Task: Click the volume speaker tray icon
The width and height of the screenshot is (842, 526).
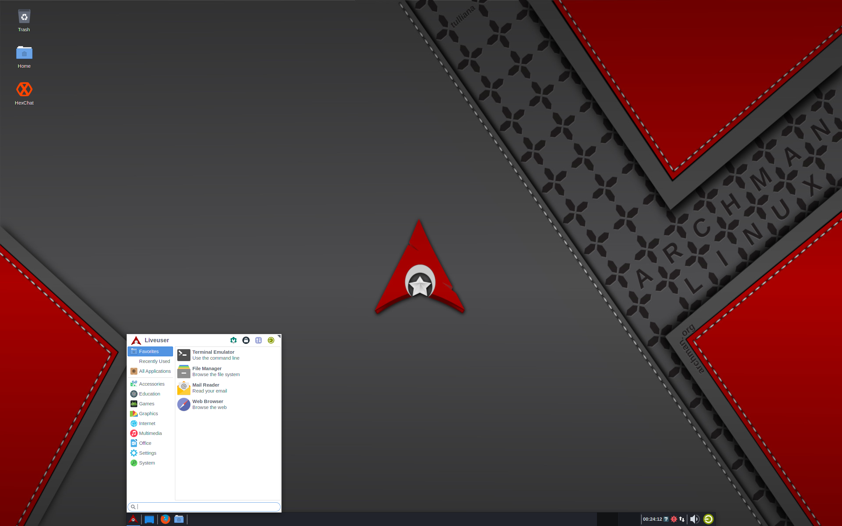Action: pyautogui.click(x=694, y=519)
